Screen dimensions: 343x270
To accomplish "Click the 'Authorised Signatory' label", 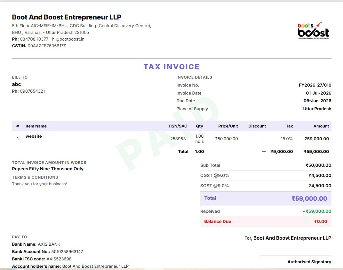I will pos(309,262).
